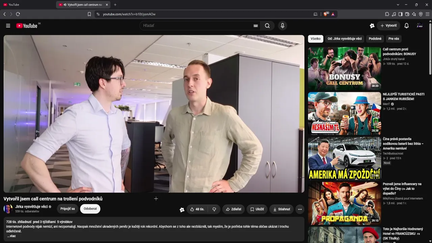Open 'NEJLEPŠÍ TURISTICKÉ PASTI S JANKEM RUBEŠEM!' title
Screen dimensions: 432x243
[404, 97]
